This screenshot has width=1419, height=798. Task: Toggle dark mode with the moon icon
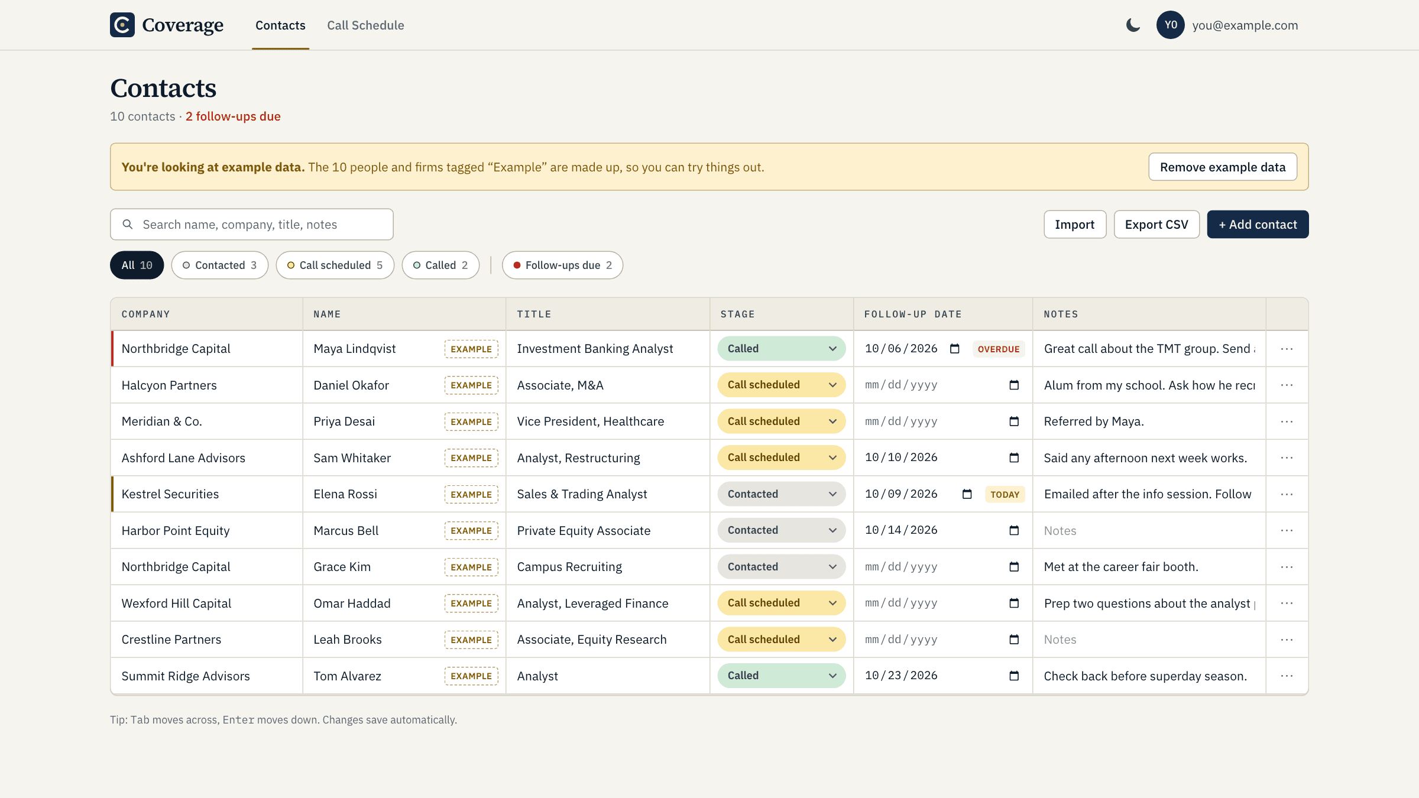coord(1133,25)
